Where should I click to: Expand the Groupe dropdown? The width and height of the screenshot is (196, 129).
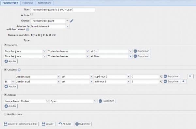click(x=67, y=21)
